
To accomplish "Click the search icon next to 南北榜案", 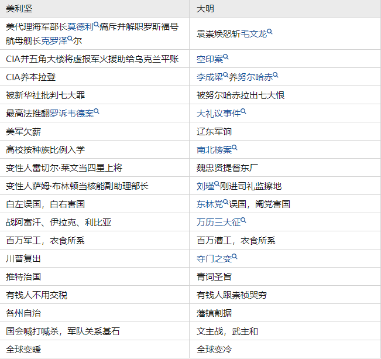I will pos(235,148).
